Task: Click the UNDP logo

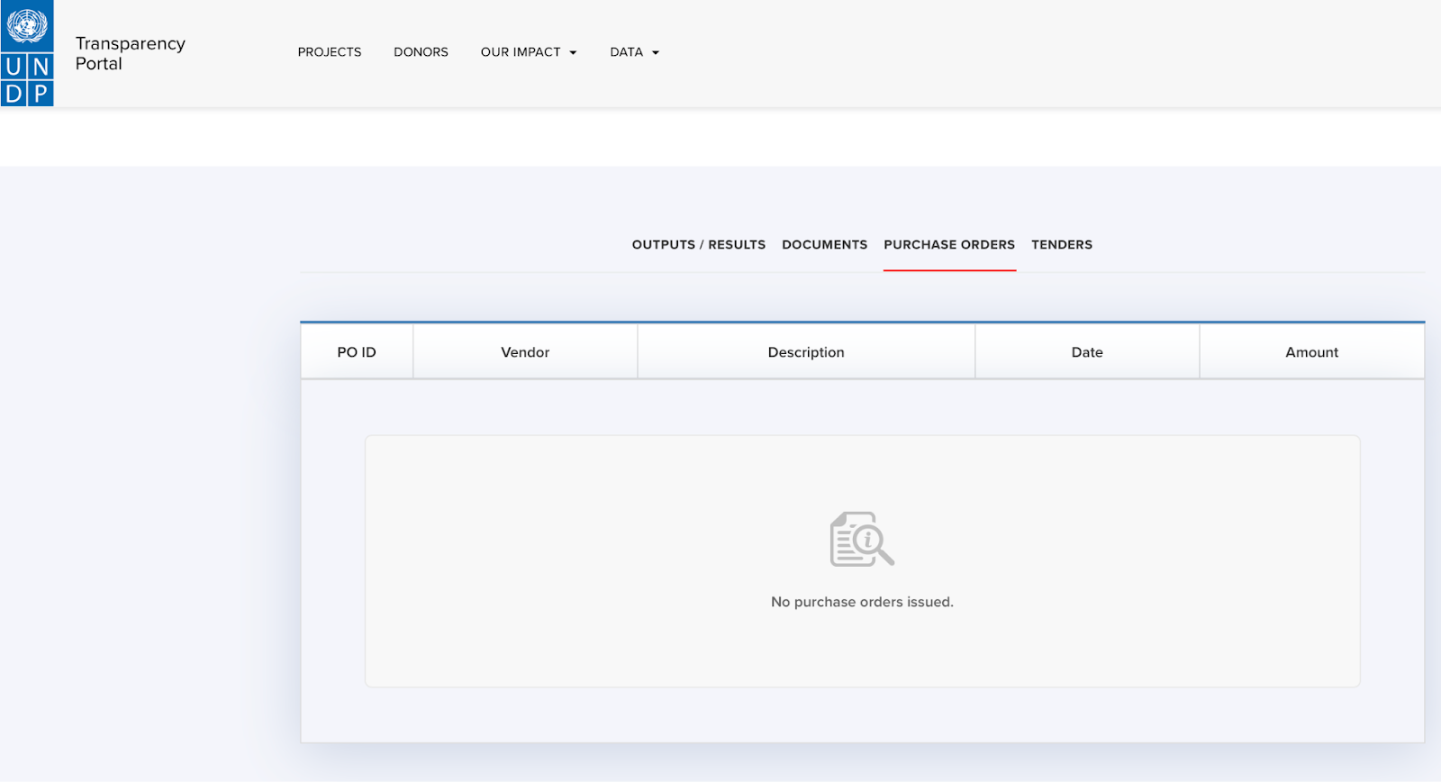Action: point(27,53)
